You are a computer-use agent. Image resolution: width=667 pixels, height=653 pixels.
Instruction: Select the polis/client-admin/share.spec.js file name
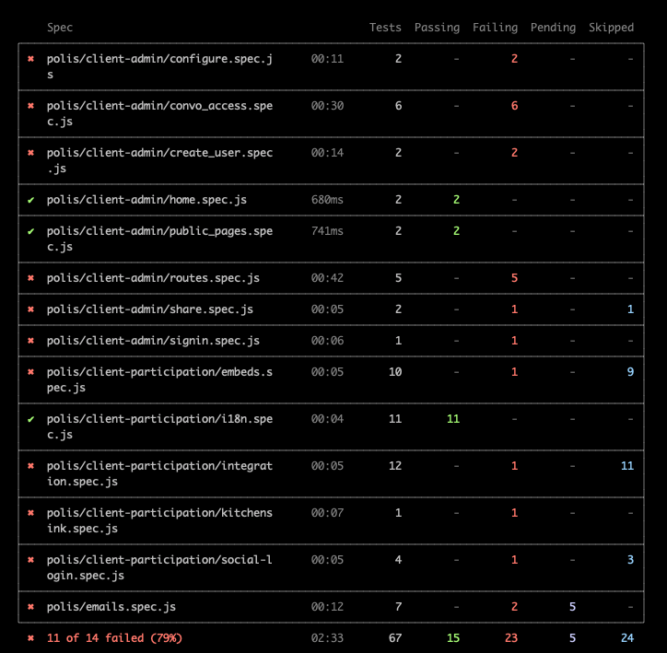pyautogui.click(x=150, y=309)
